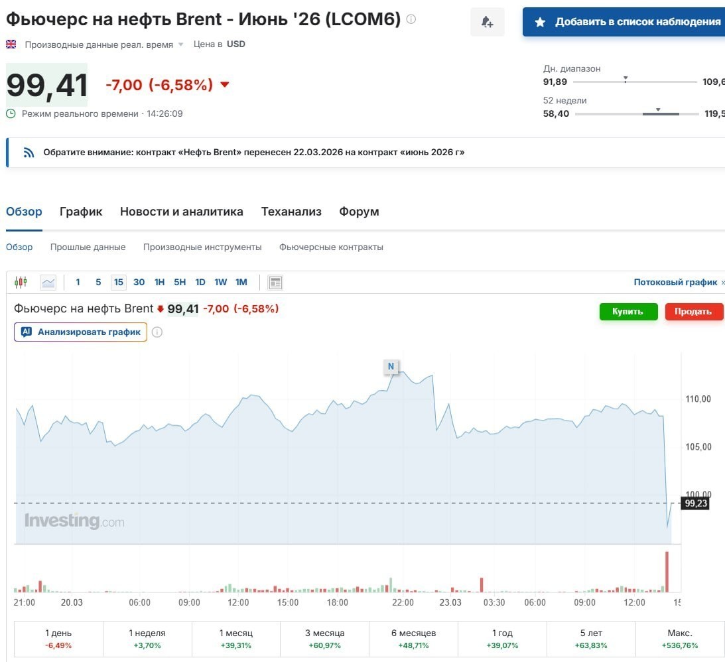Expand the real-time derivatives data dropdown

point(181,44)
